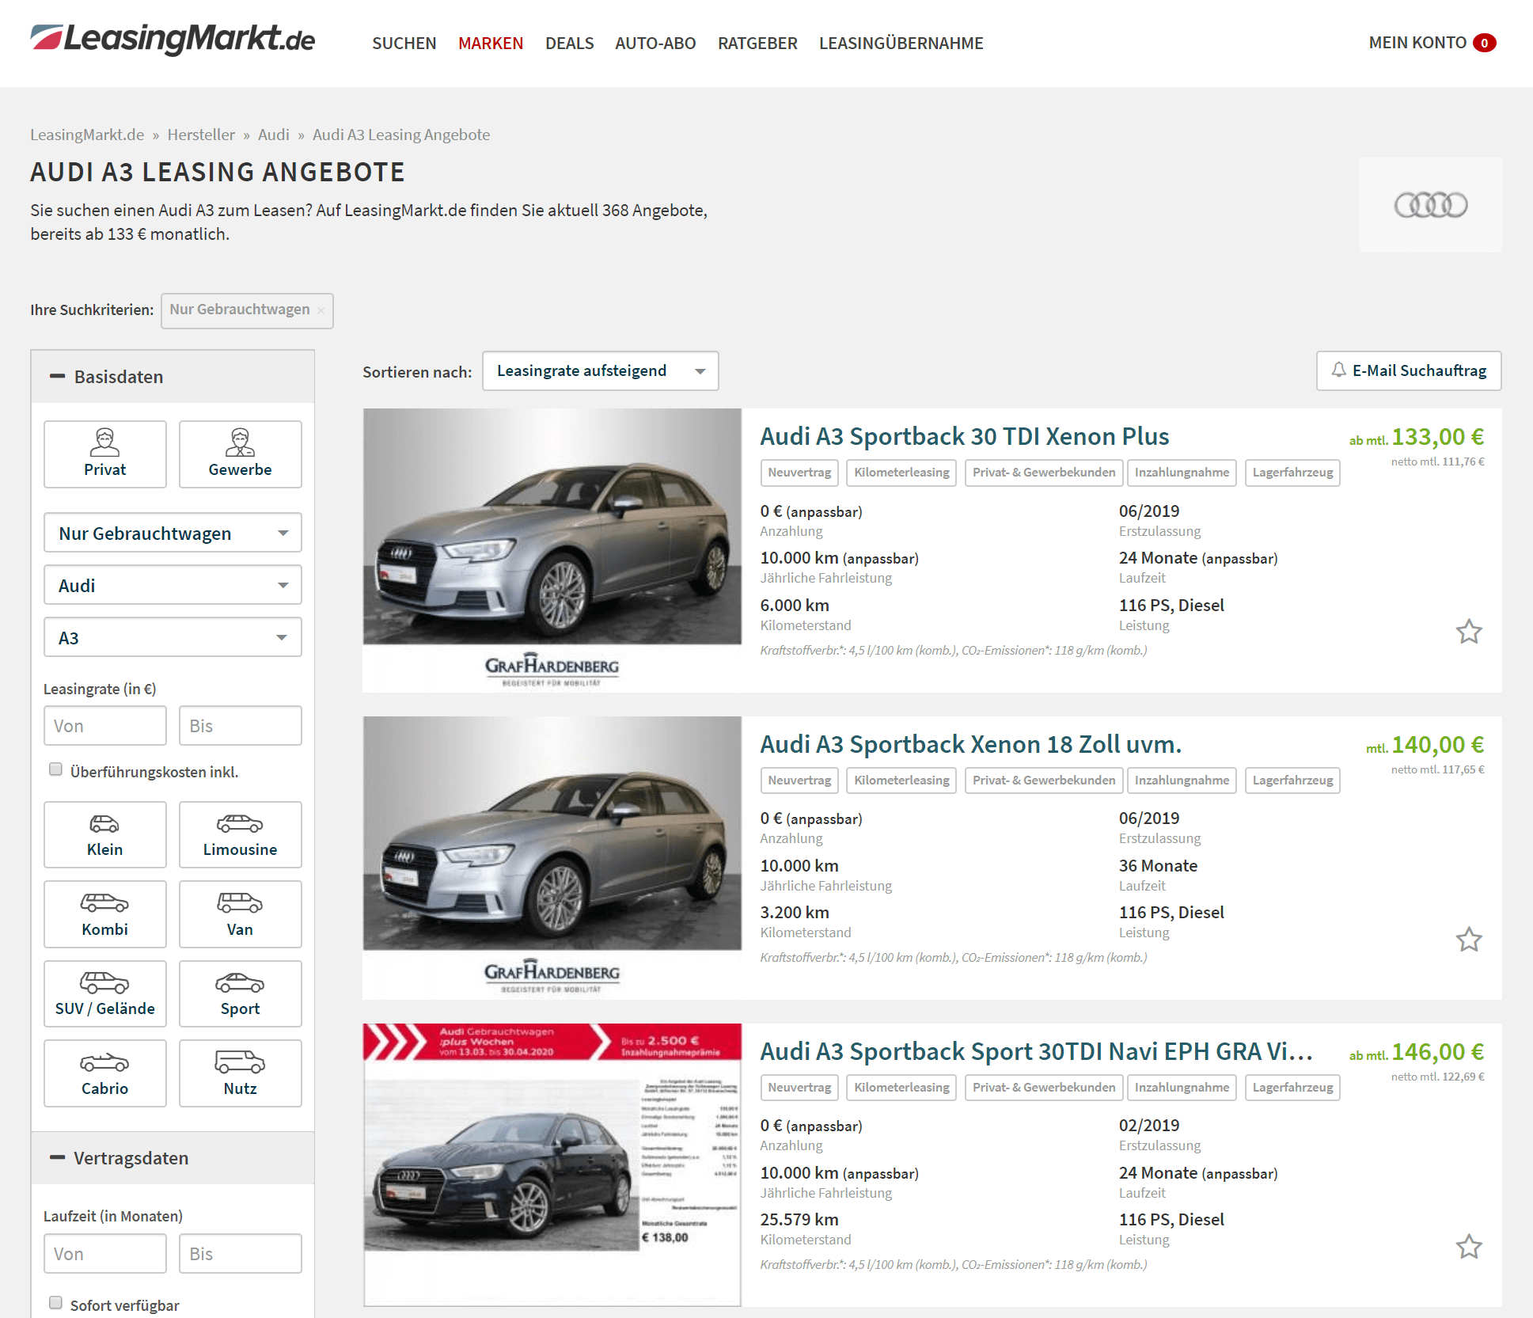Click the 'ab mtl. 146,00 €' price
Image resolution: width=1533 pixels, height=1318 pixels.
pyautogui.click(x=1417, y=1052)
